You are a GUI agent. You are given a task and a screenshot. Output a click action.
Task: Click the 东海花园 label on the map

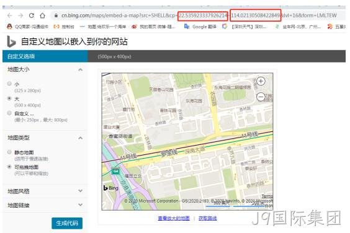(194, 101)
